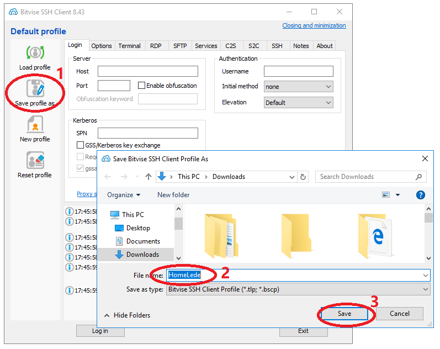Open the Proxy settings link
440x349 pixels.
tap(87, 194)
